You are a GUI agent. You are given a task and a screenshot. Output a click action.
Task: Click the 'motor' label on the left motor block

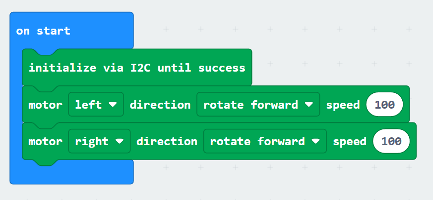pyautogui.click(x=45, y=105)
